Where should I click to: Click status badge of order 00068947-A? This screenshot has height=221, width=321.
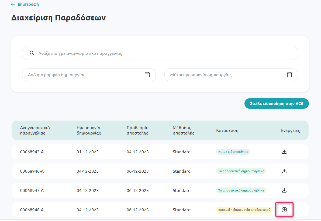point(241,190)
